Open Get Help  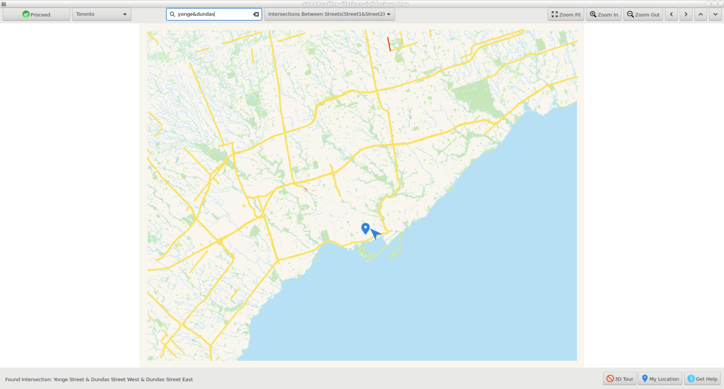tap(702, 379)
